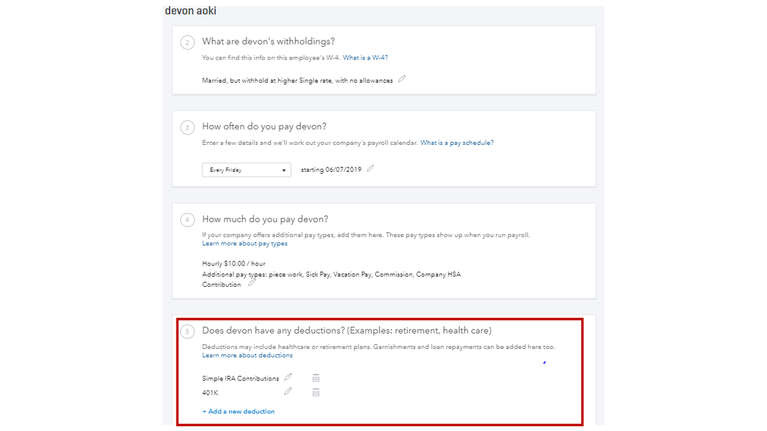Edit devon's withholdings with the pencil icon

[402, 79]
